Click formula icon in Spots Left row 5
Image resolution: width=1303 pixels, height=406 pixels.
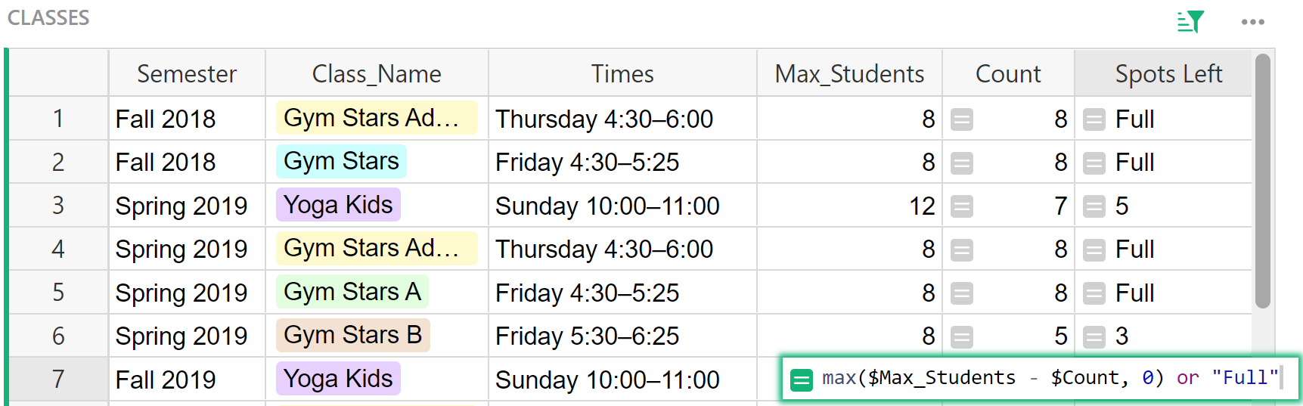tap(1094, 293)
